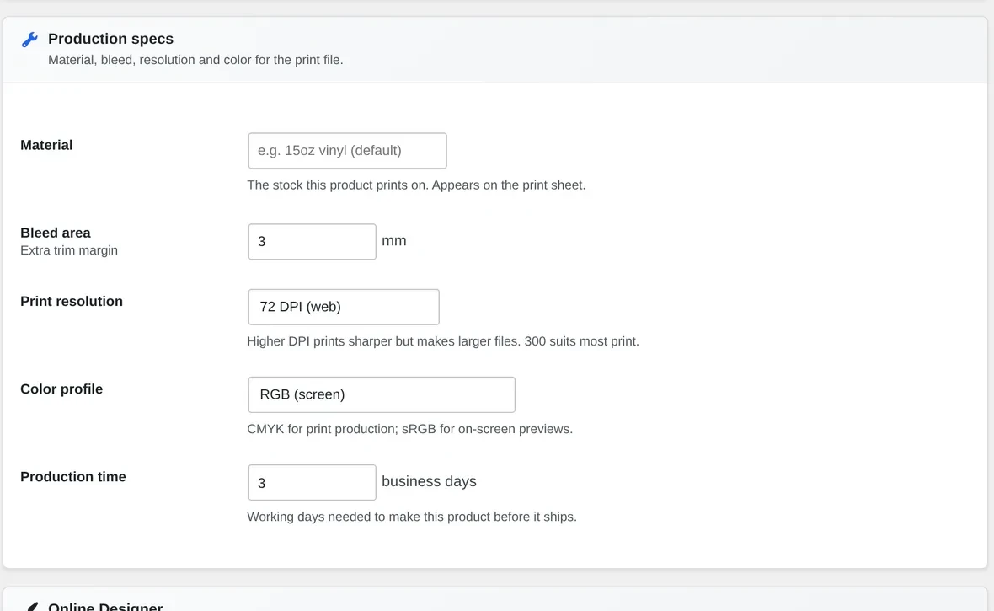Click the 'mm' unit text
Image resolution: width=994 pixels, height=611 pixels.
point(393,241)
